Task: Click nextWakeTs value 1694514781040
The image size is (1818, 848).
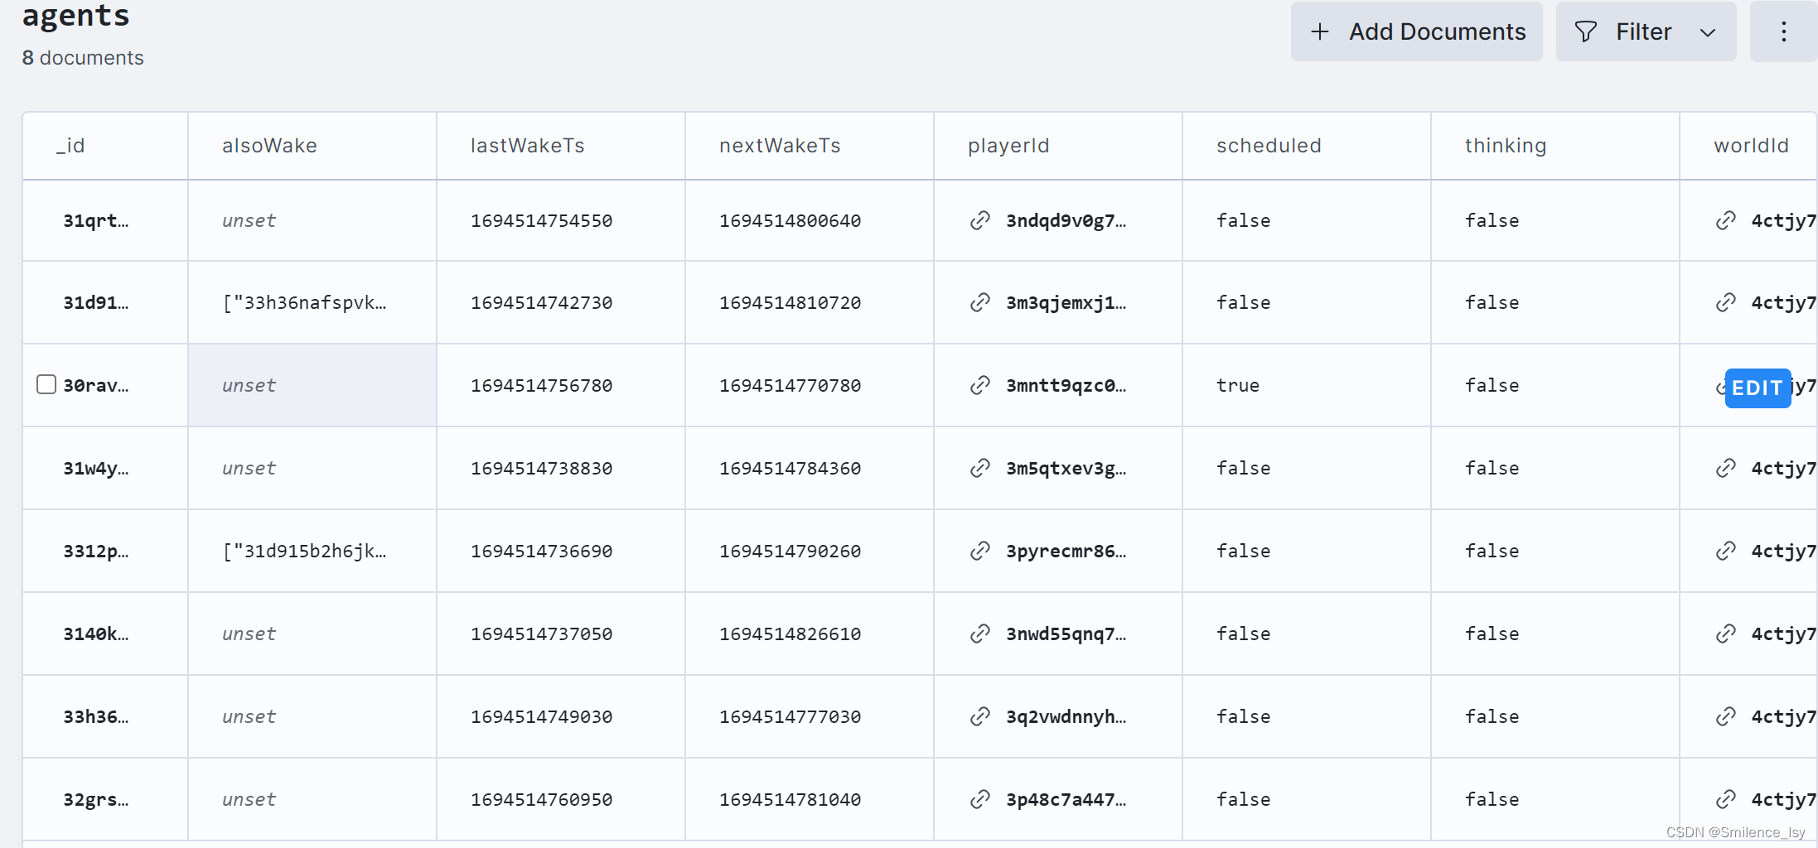Action: (x=791, y=799)
